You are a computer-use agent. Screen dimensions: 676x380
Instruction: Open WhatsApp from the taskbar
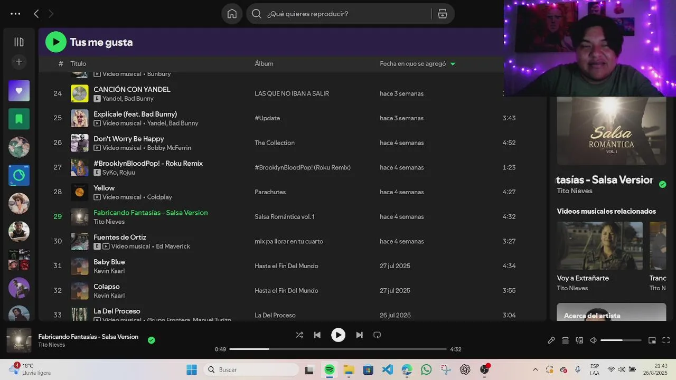pos(426,369)
